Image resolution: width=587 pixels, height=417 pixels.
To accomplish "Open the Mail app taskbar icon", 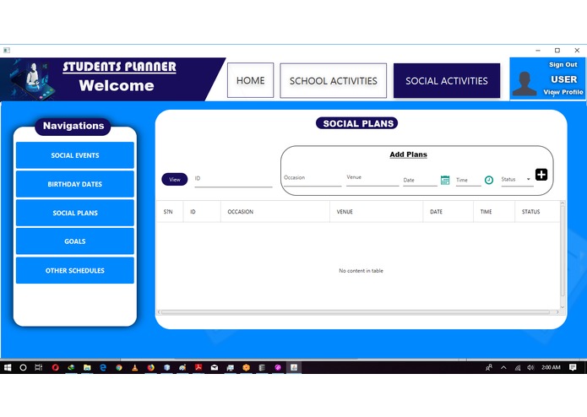I will tap(215, 367).
